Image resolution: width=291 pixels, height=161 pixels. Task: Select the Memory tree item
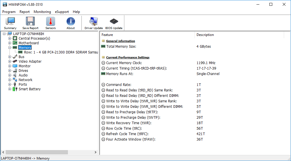(25, 48)
